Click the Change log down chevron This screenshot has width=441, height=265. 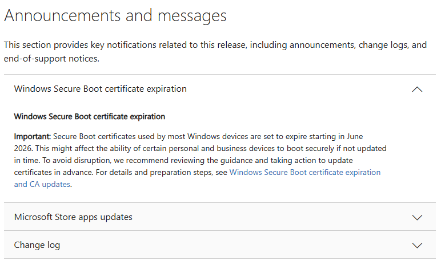pyautogui.click(x=417, y=245)
